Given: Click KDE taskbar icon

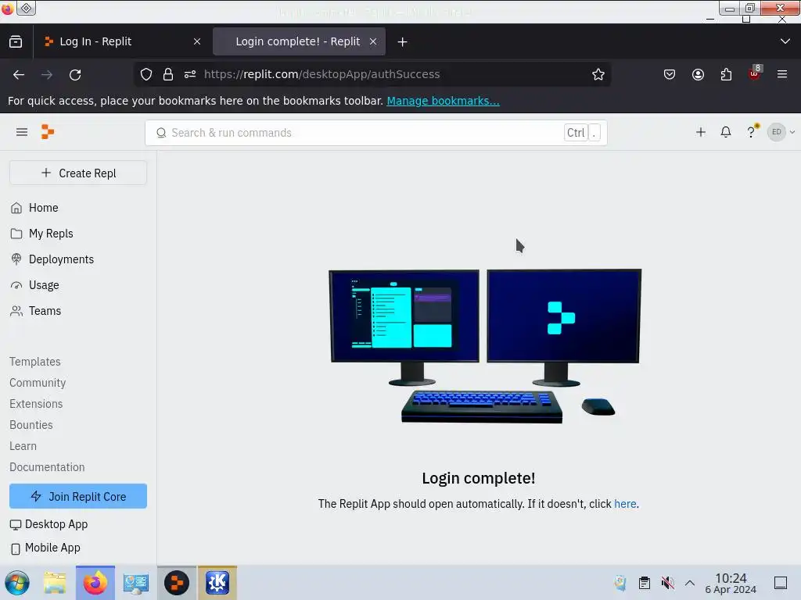Looking at the screenshot, I should pyautogui.click(x=217, y=583).
